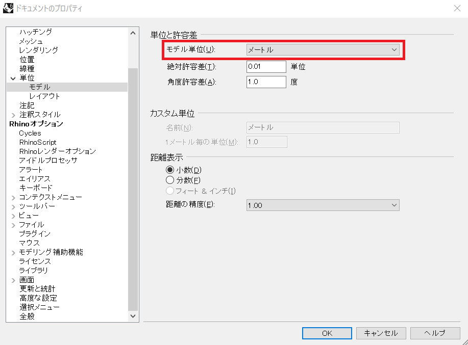Select メッシュ in the tree

click(x=31, y=41)
